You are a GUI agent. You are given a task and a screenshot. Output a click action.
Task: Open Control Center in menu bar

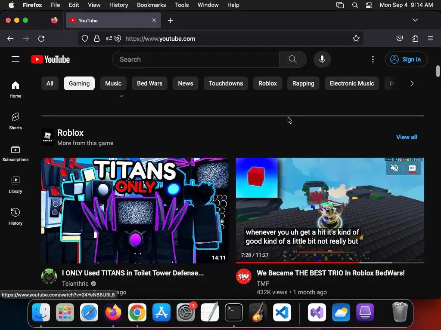coord(369,5)
